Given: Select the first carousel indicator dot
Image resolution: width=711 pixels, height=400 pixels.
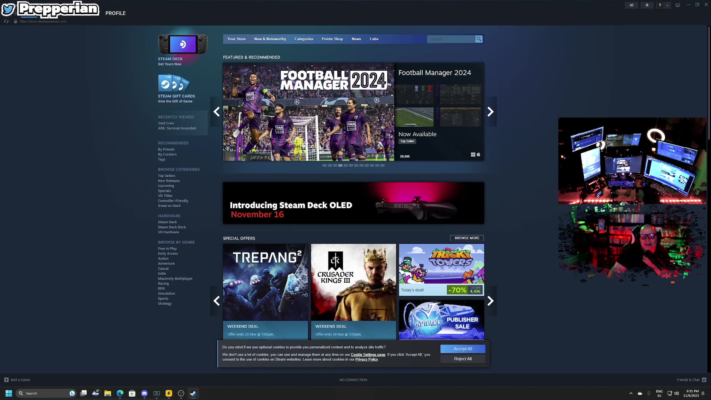Looking at the screenshot, I should (x=324, y=166).
